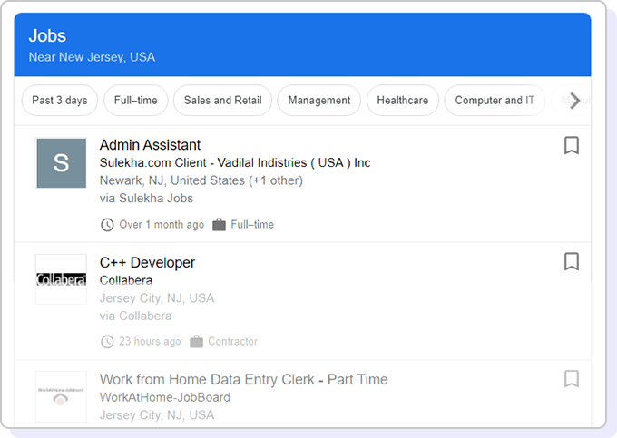Save the C++ Developer job bookmark
617x438 pixels.
(572, 261)
